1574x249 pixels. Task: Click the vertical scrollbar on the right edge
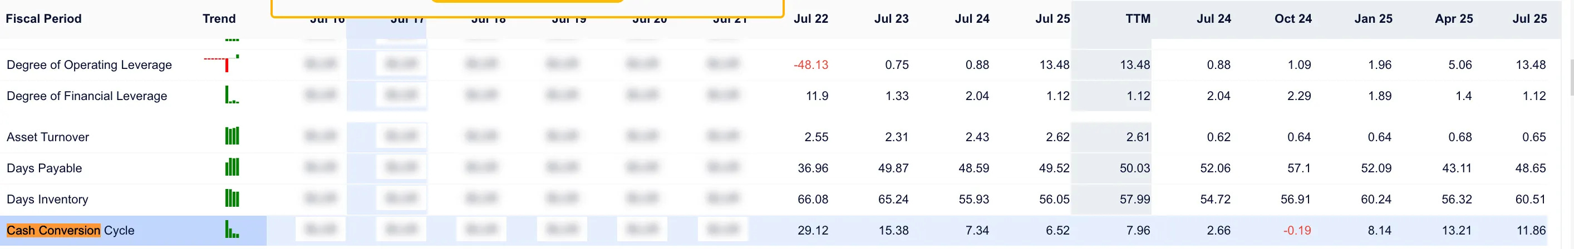[x=1570, y=77]
